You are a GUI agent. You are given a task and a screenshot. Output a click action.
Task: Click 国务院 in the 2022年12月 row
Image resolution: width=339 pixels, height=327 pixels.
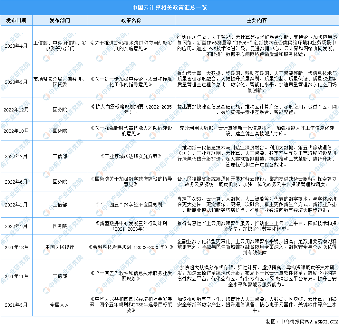pos(60,110)
